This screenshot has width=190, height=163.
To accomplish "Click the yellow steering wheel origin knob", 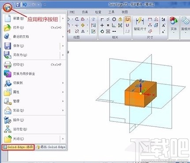I will [141, 94].
